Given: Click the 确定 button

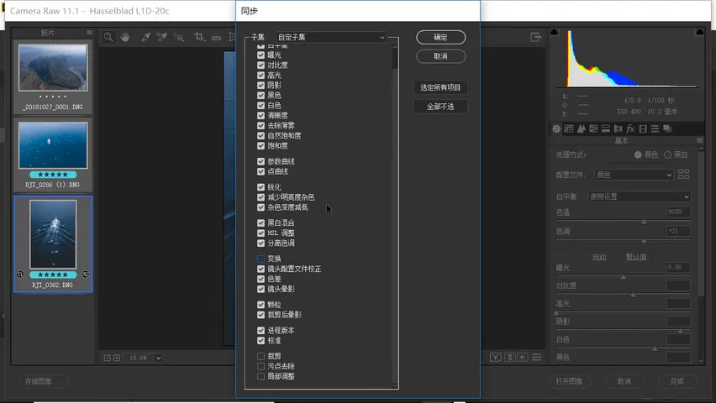Looking at the screenshot, I should (x=440, y=38).
